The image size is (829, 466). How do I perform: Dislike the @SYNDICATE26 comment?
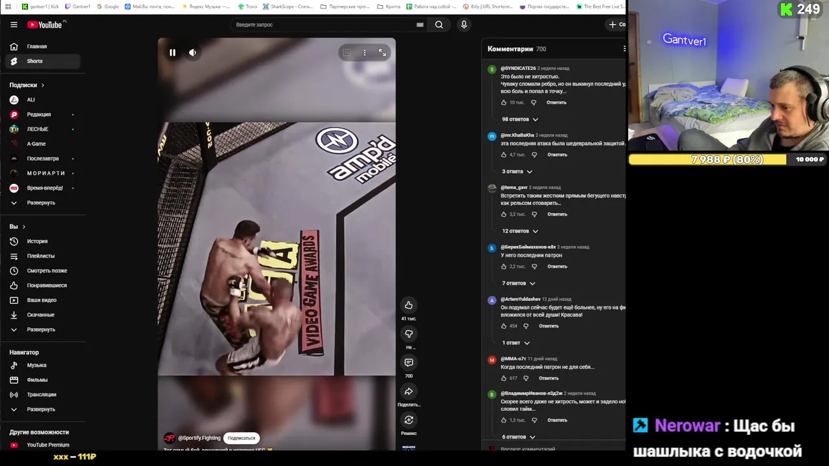tap(534, 102)
